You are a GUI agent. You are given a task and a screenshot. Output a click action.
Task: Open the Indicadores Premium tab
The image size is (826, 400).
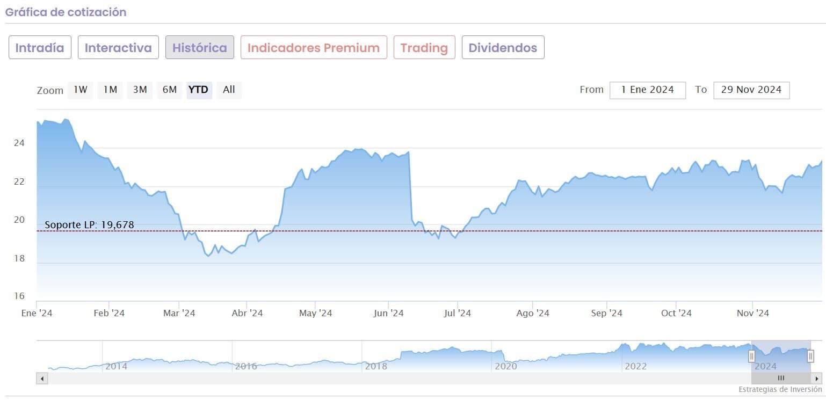(314, 48)
